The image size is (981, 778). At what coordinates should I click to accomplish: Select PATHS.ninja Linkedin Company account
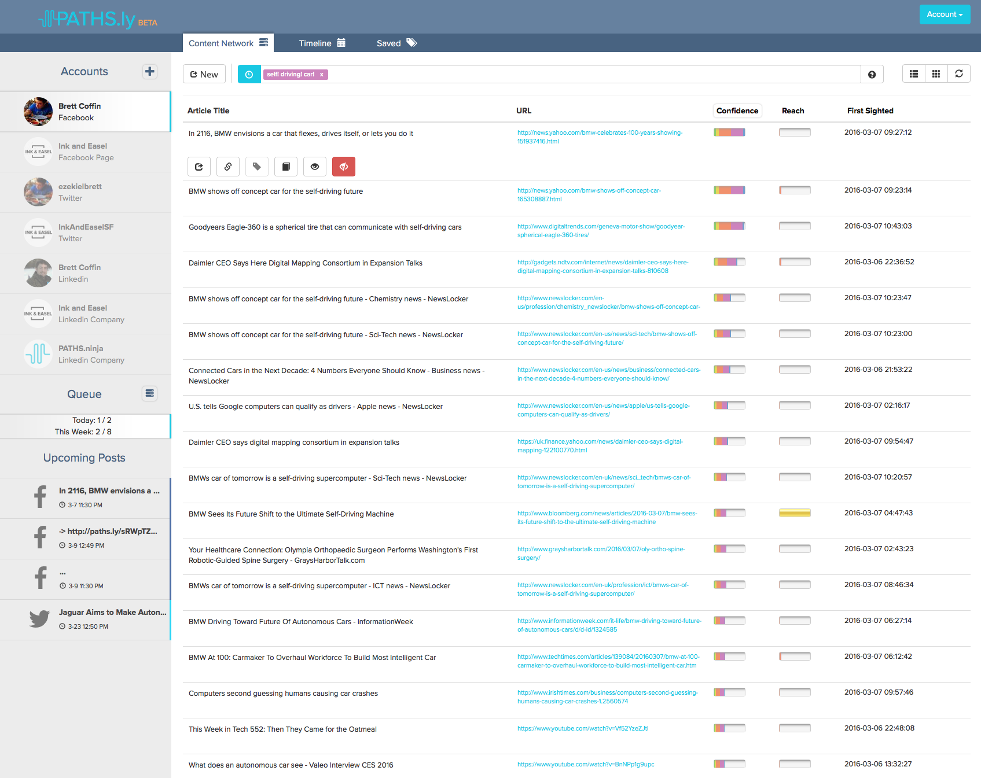85,354
